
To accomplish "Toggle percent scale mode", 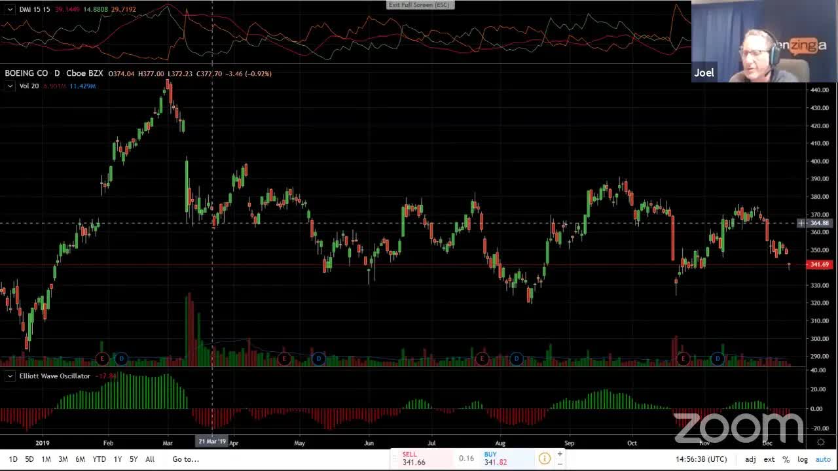I will (x=786, y=459).
